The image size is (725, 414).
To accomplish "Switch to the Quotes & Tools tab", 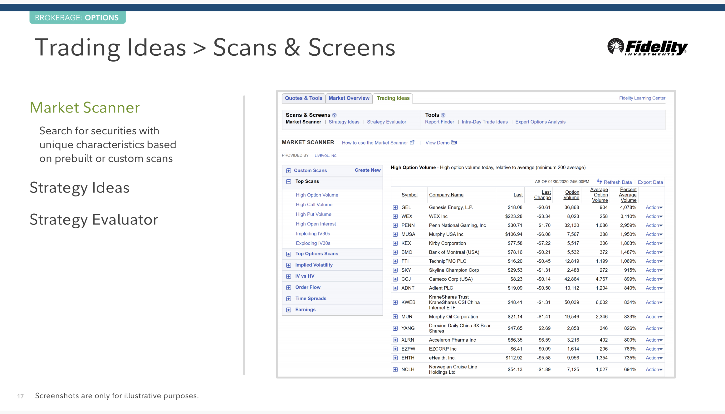I will tap(303, 98).
